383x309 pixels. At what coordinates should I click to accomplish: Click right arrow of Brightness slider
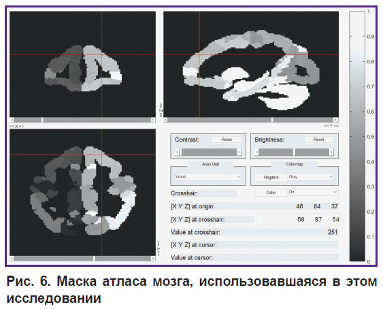tap(331, 152)
